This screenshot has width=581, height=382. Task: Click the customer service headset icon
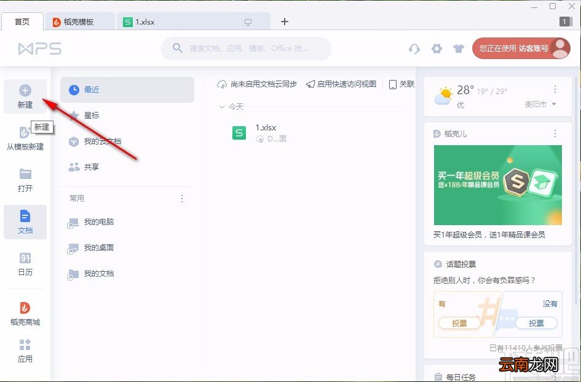414,49
